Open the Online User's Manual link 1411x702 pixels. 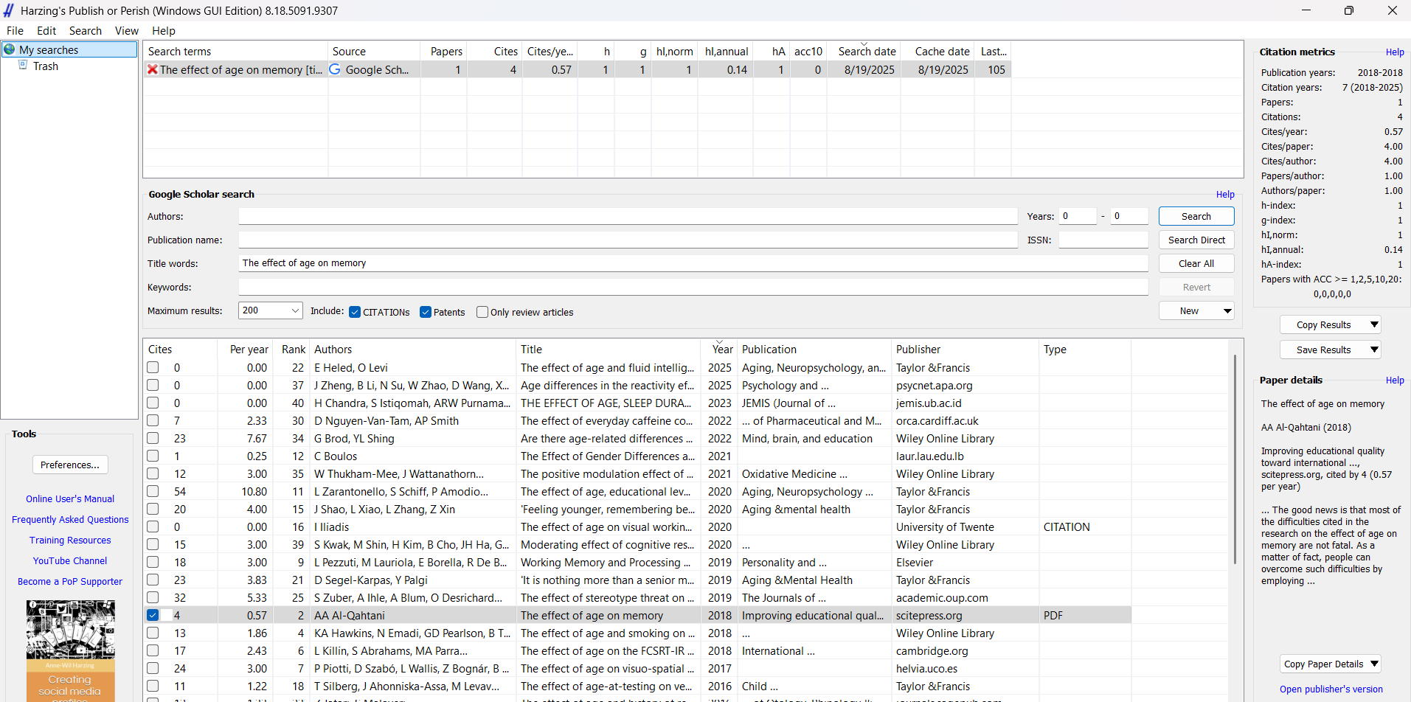70,498
